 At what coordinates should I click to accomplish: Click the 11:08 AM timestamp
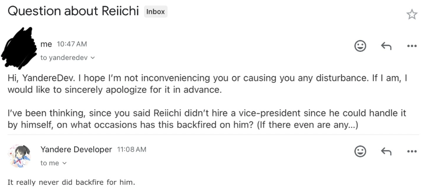(132, 149)
